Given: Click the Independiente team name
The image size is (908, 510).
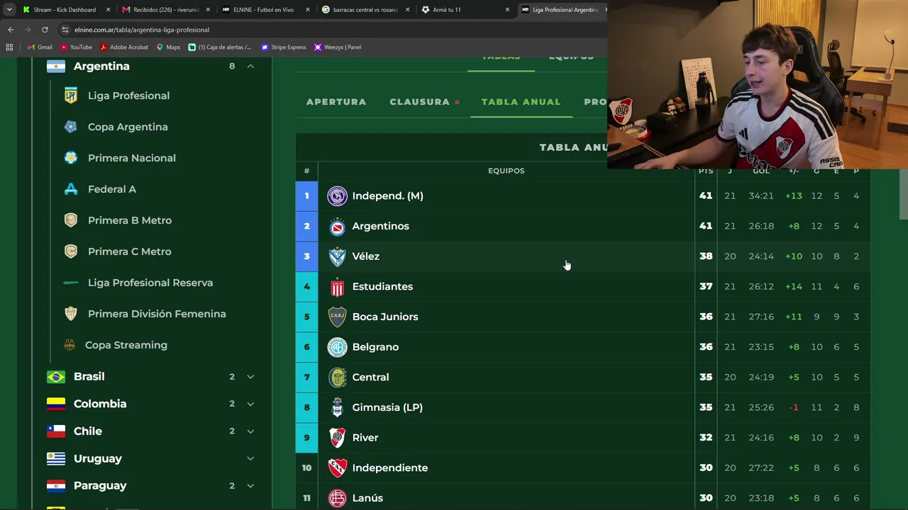Looking at the screenshot, I should click(x=389, y=468).
